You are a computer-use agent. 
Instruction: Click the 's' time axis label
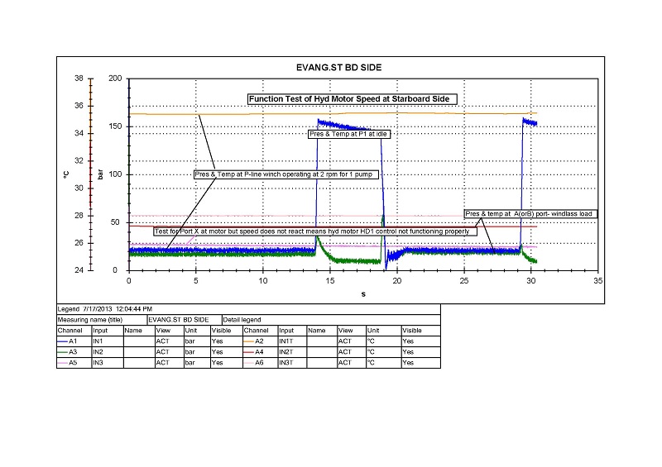pos(363,294)
